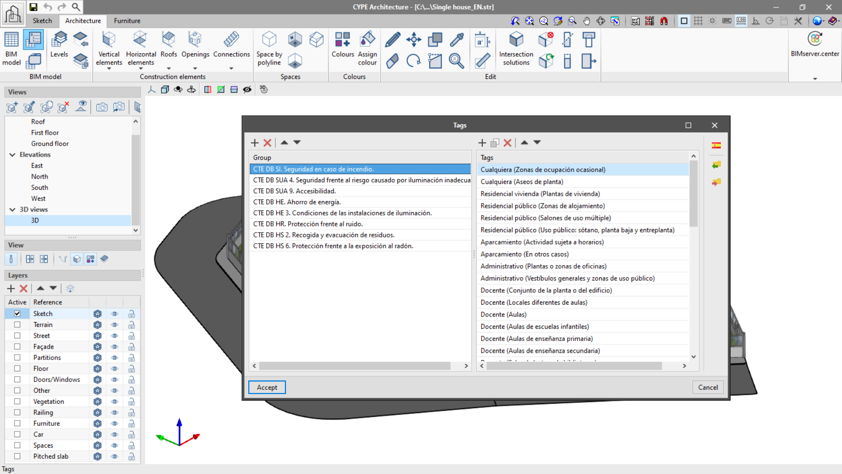Open the Levels tool

[x=59, y=44]
